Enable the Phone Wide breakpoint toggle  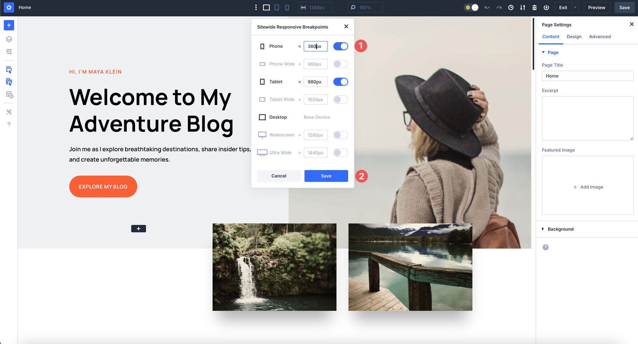tap(340, 64)
